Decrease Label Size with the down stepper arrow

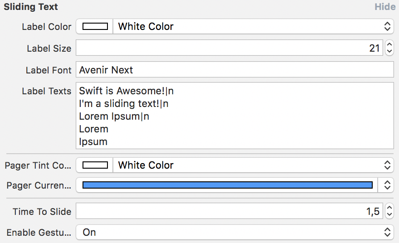(389, 51)
